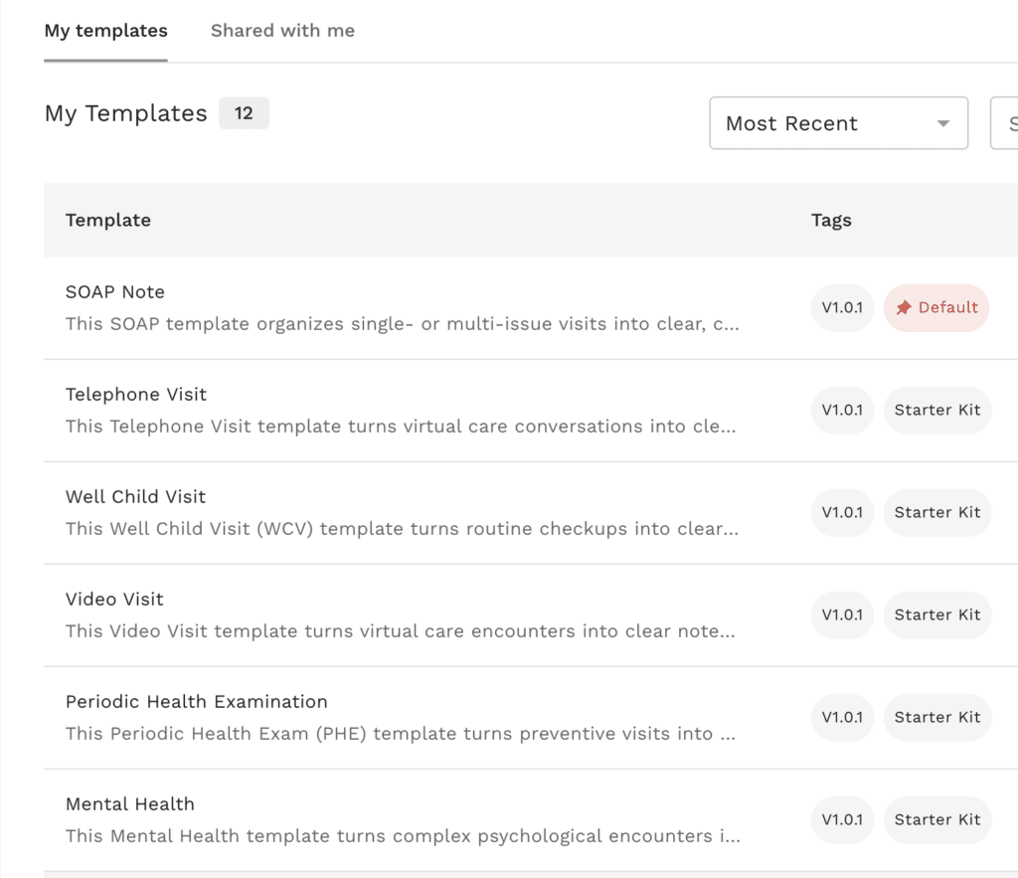Open the Telephone Visit template
This screenshot has width=1018, height=878.
[x=136, y=395]
